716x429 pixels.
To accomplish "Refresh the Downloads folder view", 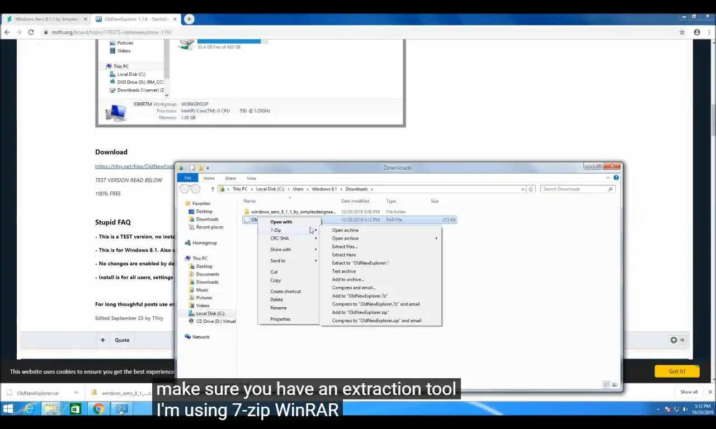I will coord(531,189).
